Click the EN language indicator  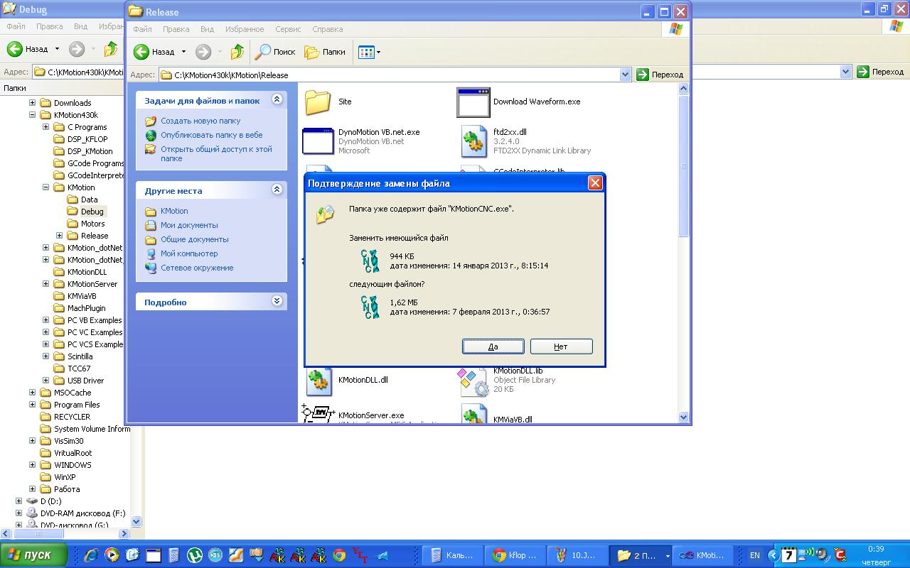click(x=755, y=555)
